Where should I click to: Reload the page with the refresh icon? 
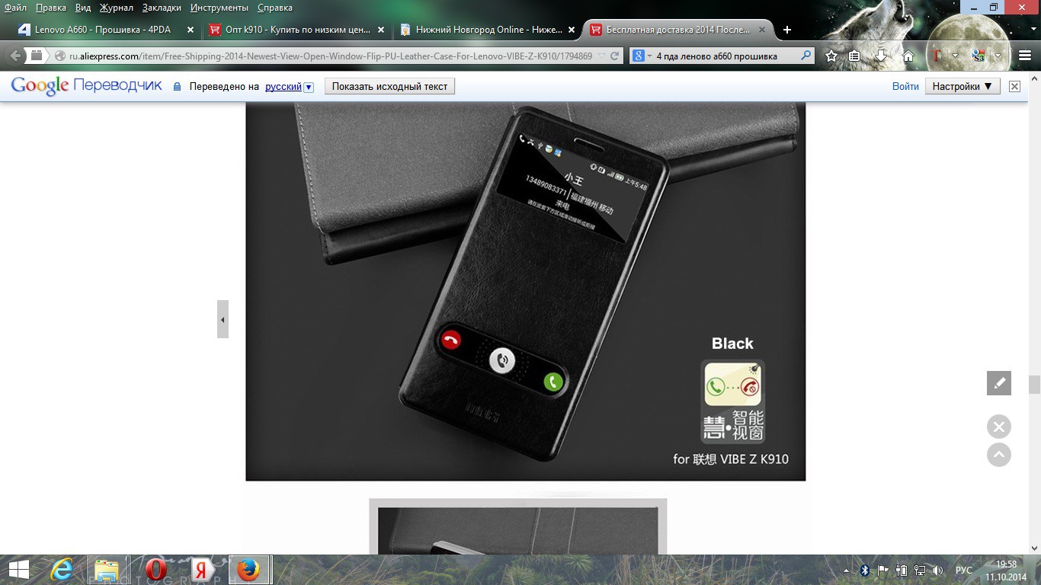pyautogui.click(x=614, y=56)
